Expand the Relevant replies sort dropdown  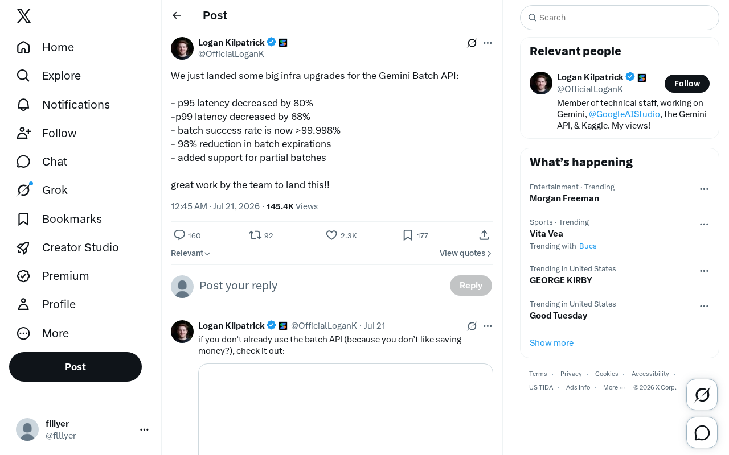[191, 253]
